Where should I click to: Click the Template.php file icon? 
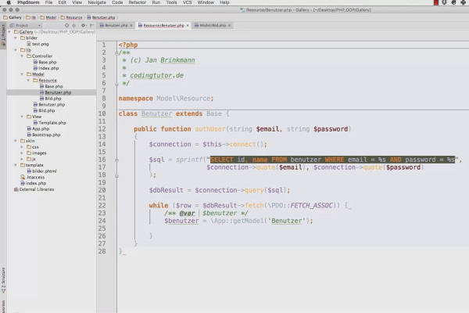35,123
